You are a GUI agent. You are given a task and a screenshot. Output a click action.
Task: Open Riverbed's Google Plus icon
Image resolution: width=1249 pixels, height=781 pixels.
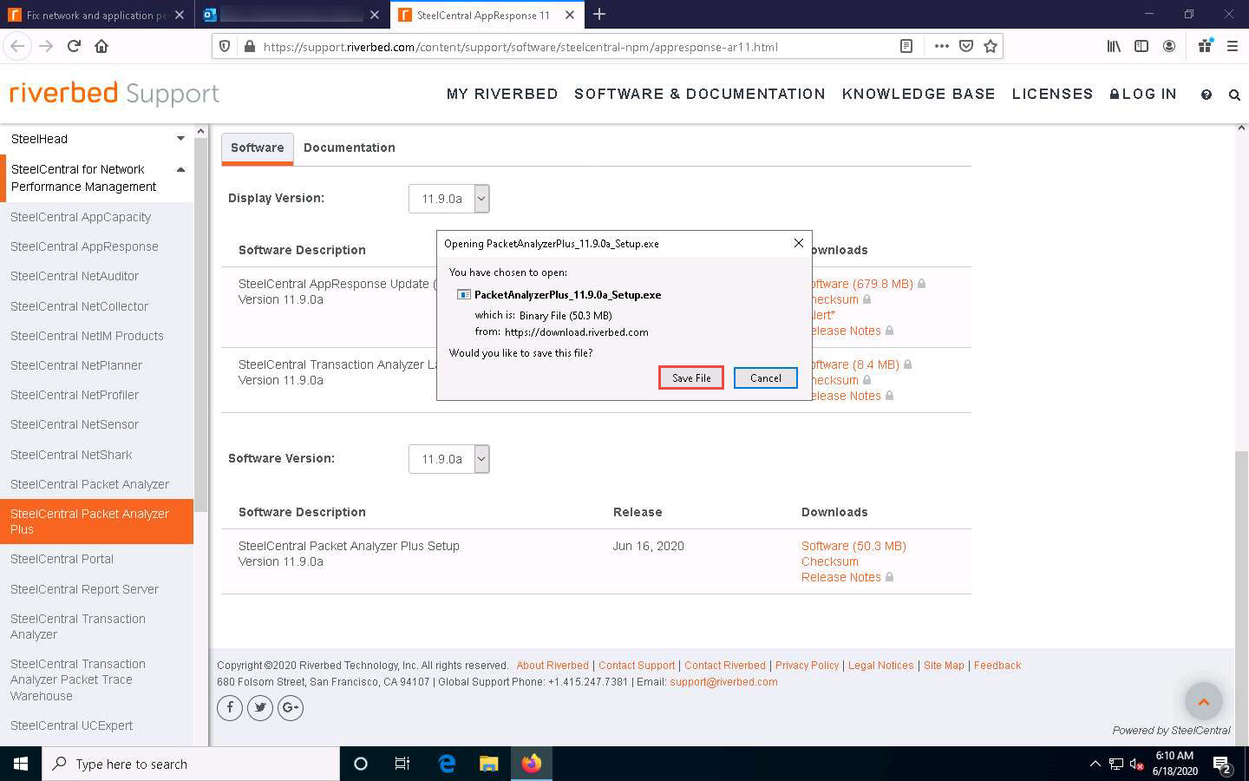tap(291, 708)
